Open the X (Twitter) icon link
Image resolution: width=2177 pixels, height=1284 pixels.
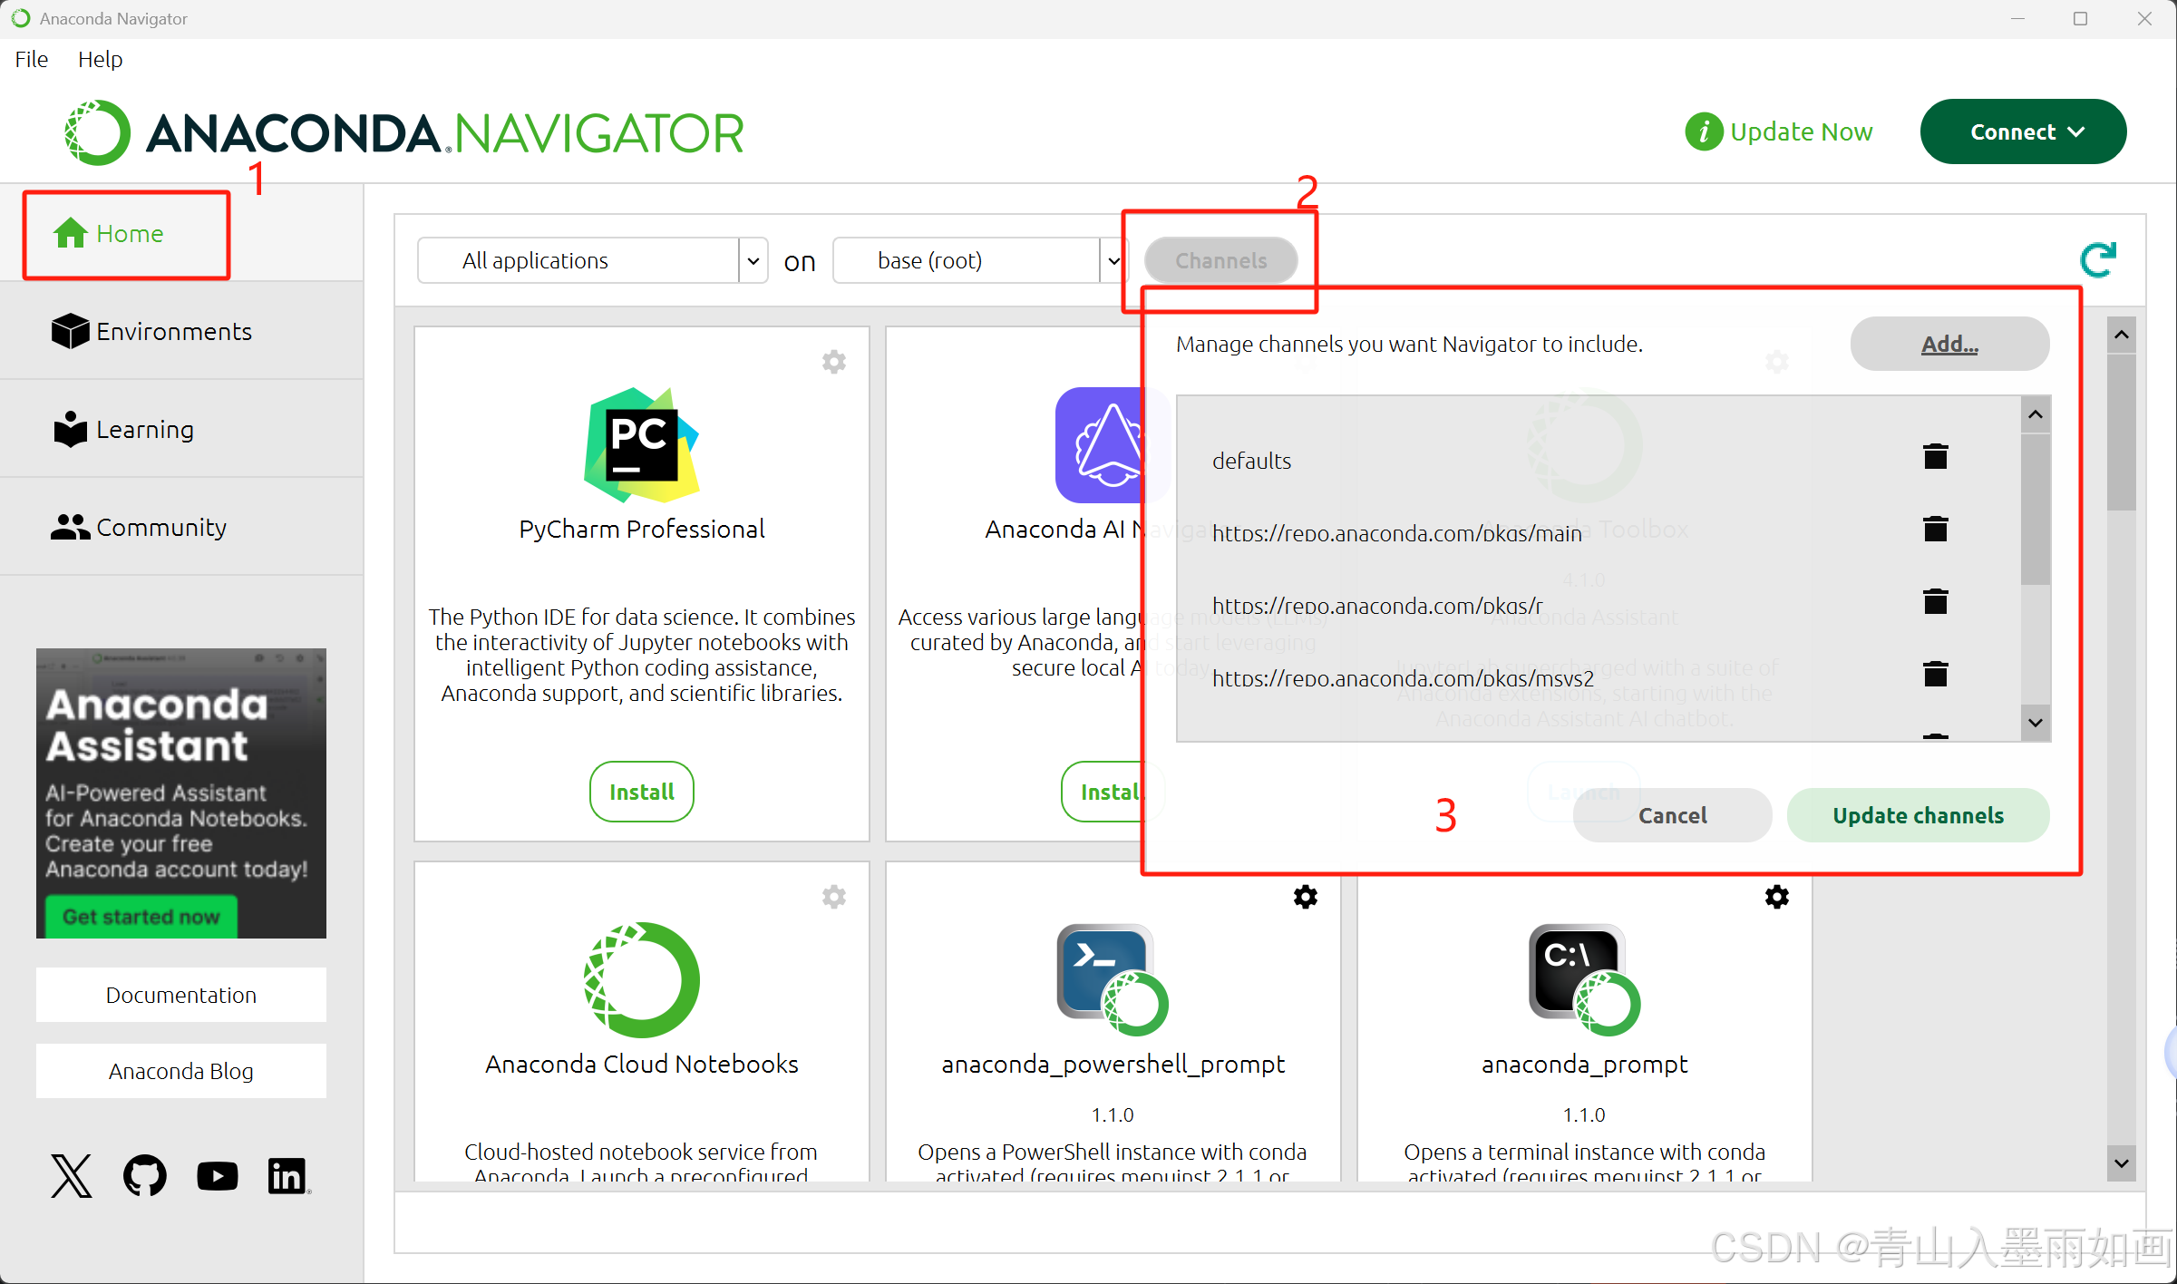click(72, 1176)
